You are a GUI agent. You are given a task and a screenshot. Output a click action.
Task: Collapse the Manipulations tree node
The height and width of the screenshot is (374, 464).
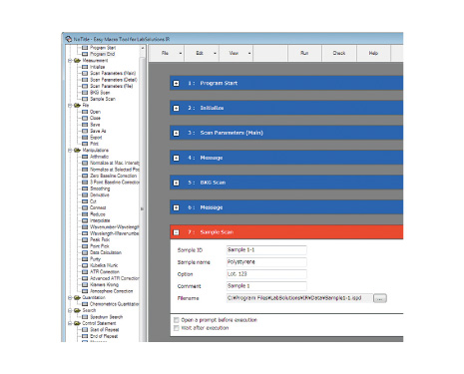(x=70, y=151)
